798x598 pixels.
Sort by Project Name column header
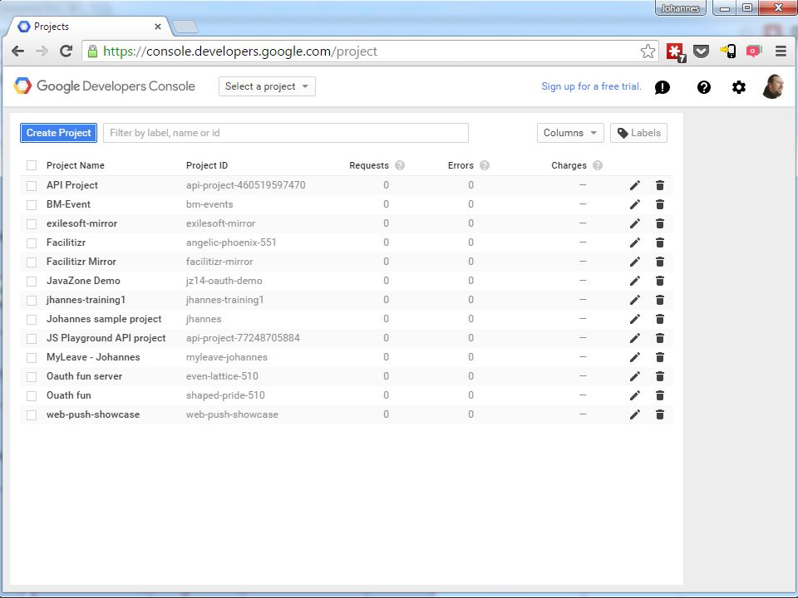pos(76,165)
